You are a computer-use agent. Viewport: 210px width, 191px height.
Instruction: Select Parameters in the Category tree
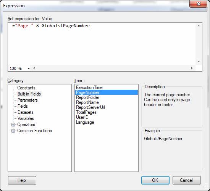27,100
